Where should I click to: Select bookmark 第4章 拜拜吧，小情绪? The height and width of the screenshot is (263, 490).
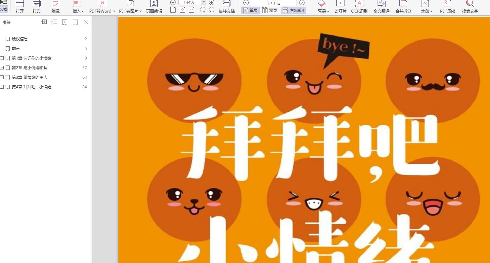coord(31,87)
